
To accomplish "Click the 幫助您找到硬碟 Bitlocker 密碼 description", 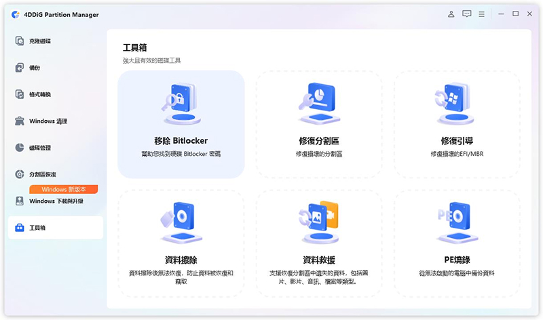I will [181, 154].
